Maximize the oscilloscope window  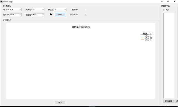[168, 1]
